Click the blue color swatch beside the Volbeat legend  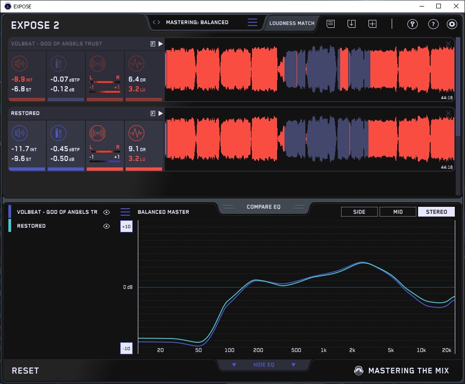pyautogui.click(x=10, y=211)
